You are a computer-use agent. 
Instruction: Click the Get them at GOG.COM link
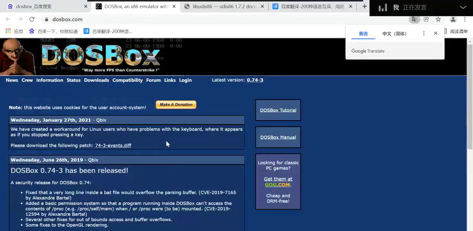[x=278, y=182]
